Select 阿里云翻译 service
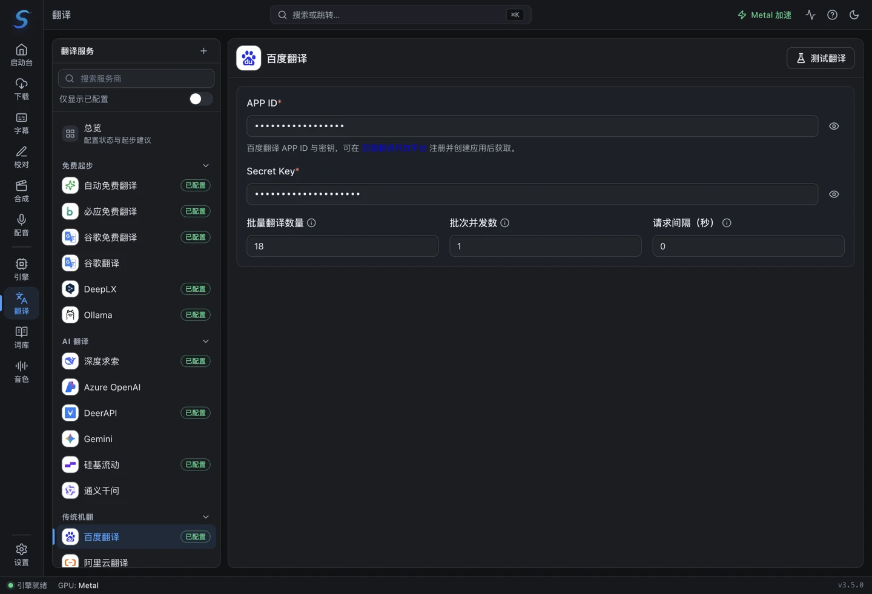 (x=136, y=562)
